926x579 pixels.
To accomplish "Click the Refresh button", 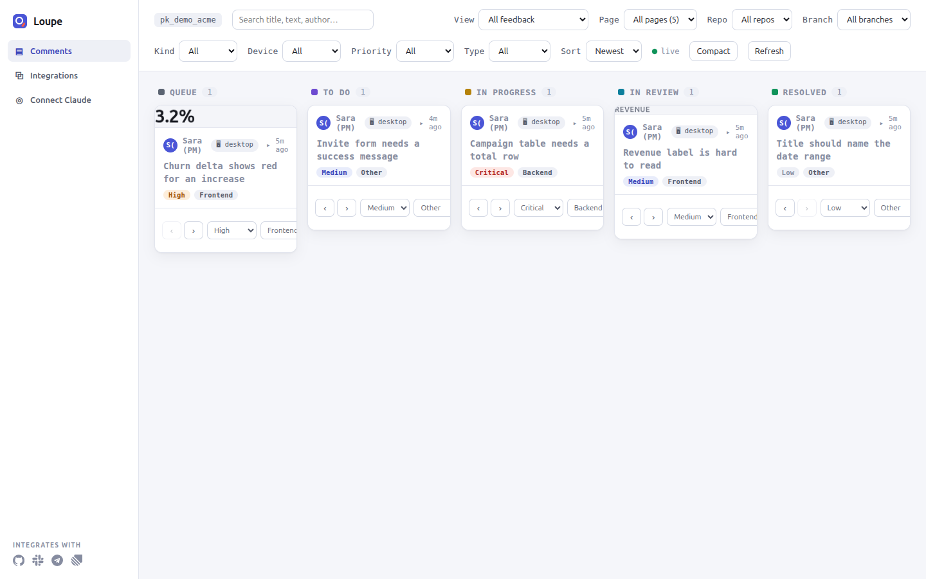I will (x=769, y=51).
